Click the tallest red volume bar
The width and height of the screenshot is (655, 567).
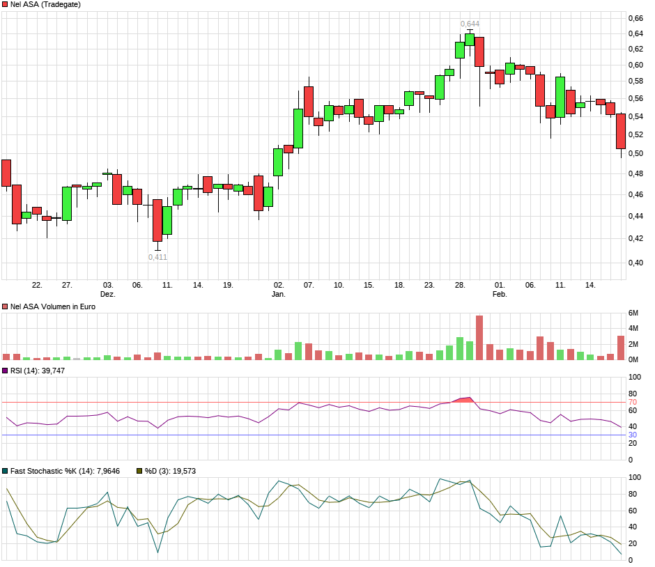[479, 337]
